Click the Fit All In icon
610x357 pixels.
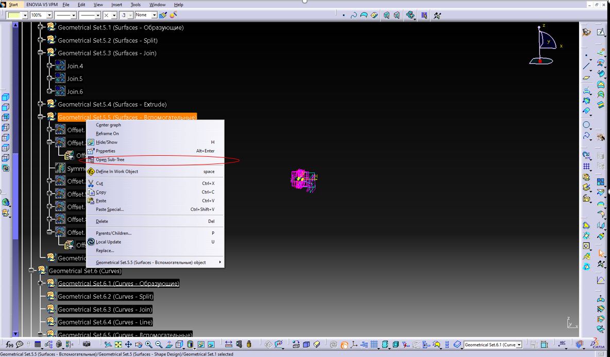click(x=118, y=345)
